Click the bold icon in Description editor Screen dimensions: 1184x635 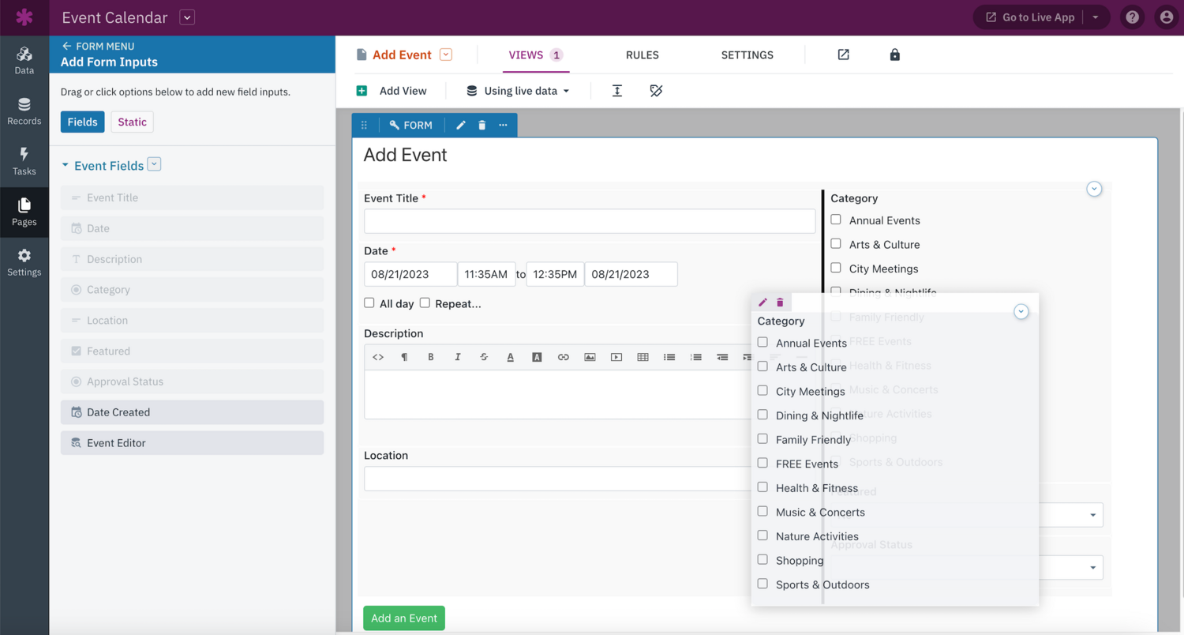431,357
